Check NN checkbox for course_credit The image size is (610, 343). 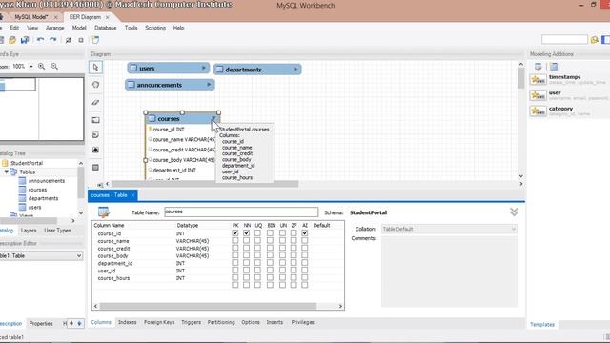pyautogui.click(x=246, y=248)
